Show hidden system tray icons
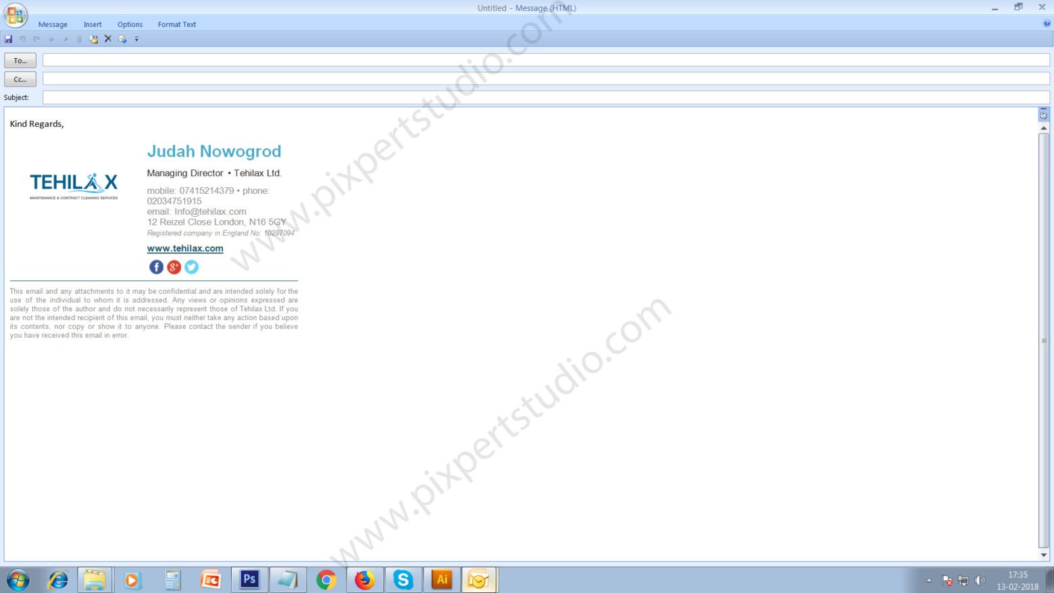 929,580
